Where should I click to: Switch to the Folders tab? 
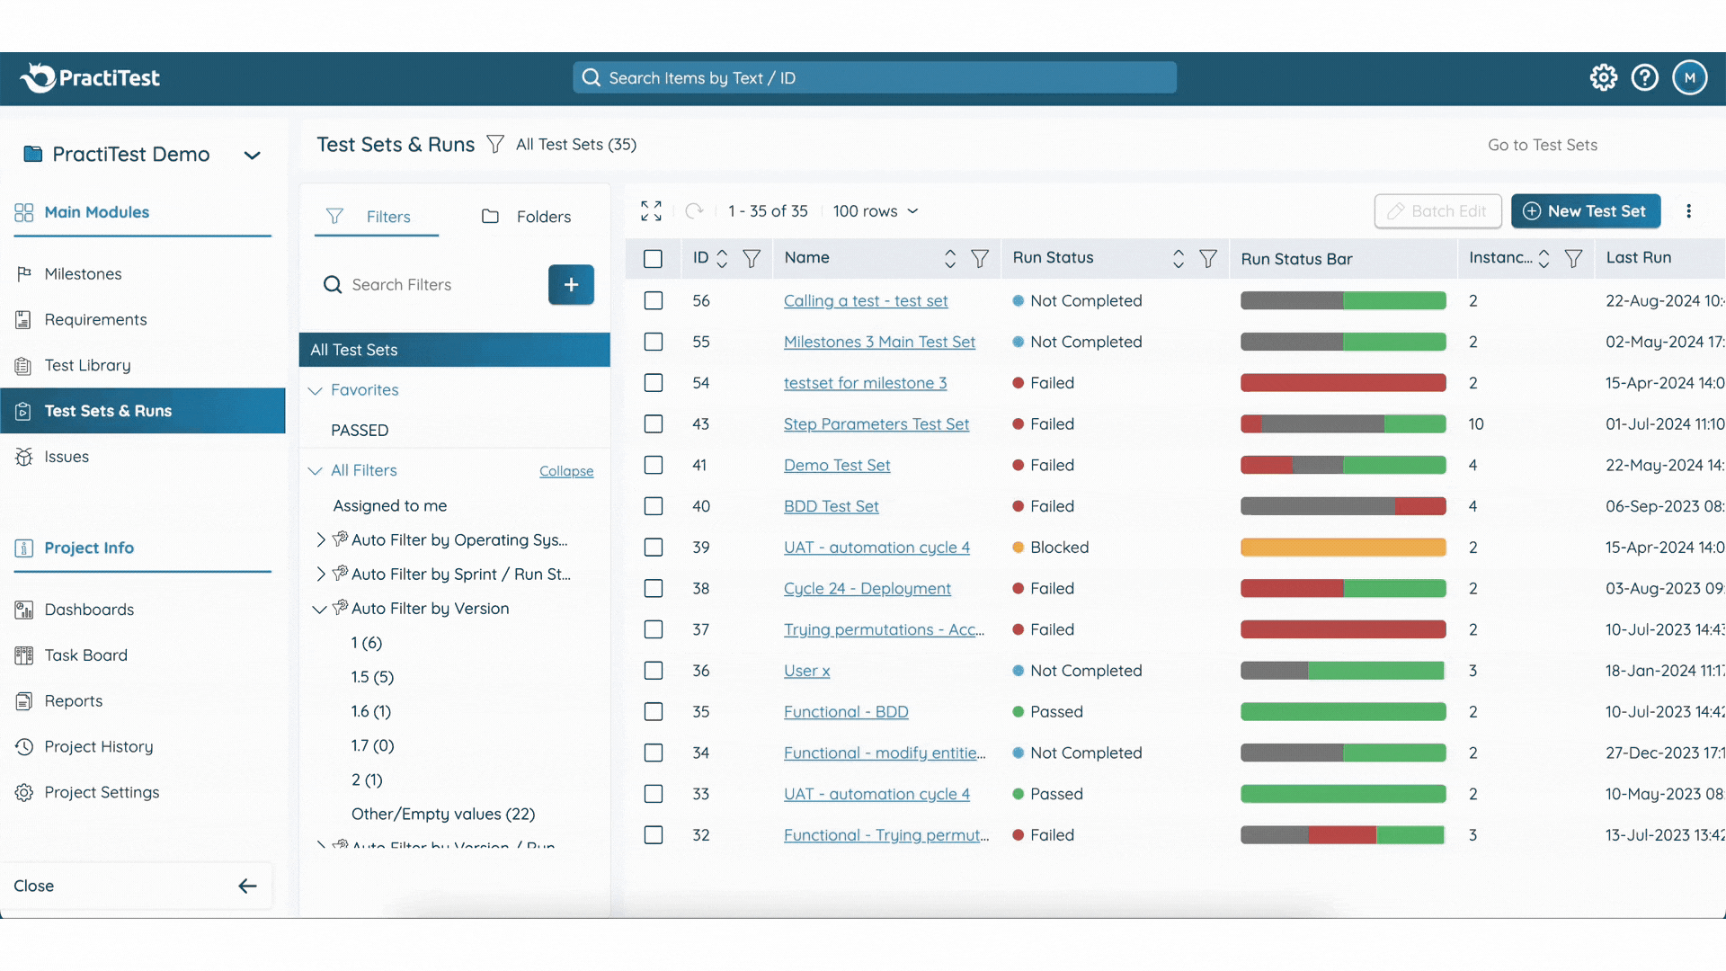point(542,216)
